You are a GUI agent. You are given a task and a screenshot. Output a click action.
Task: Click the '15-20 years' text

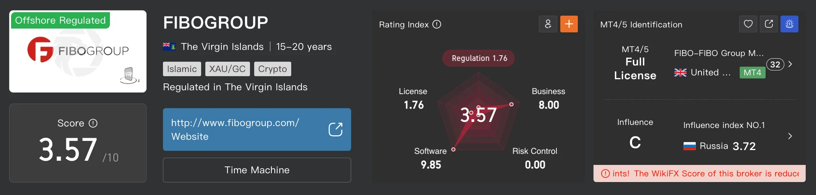(304, 46)
